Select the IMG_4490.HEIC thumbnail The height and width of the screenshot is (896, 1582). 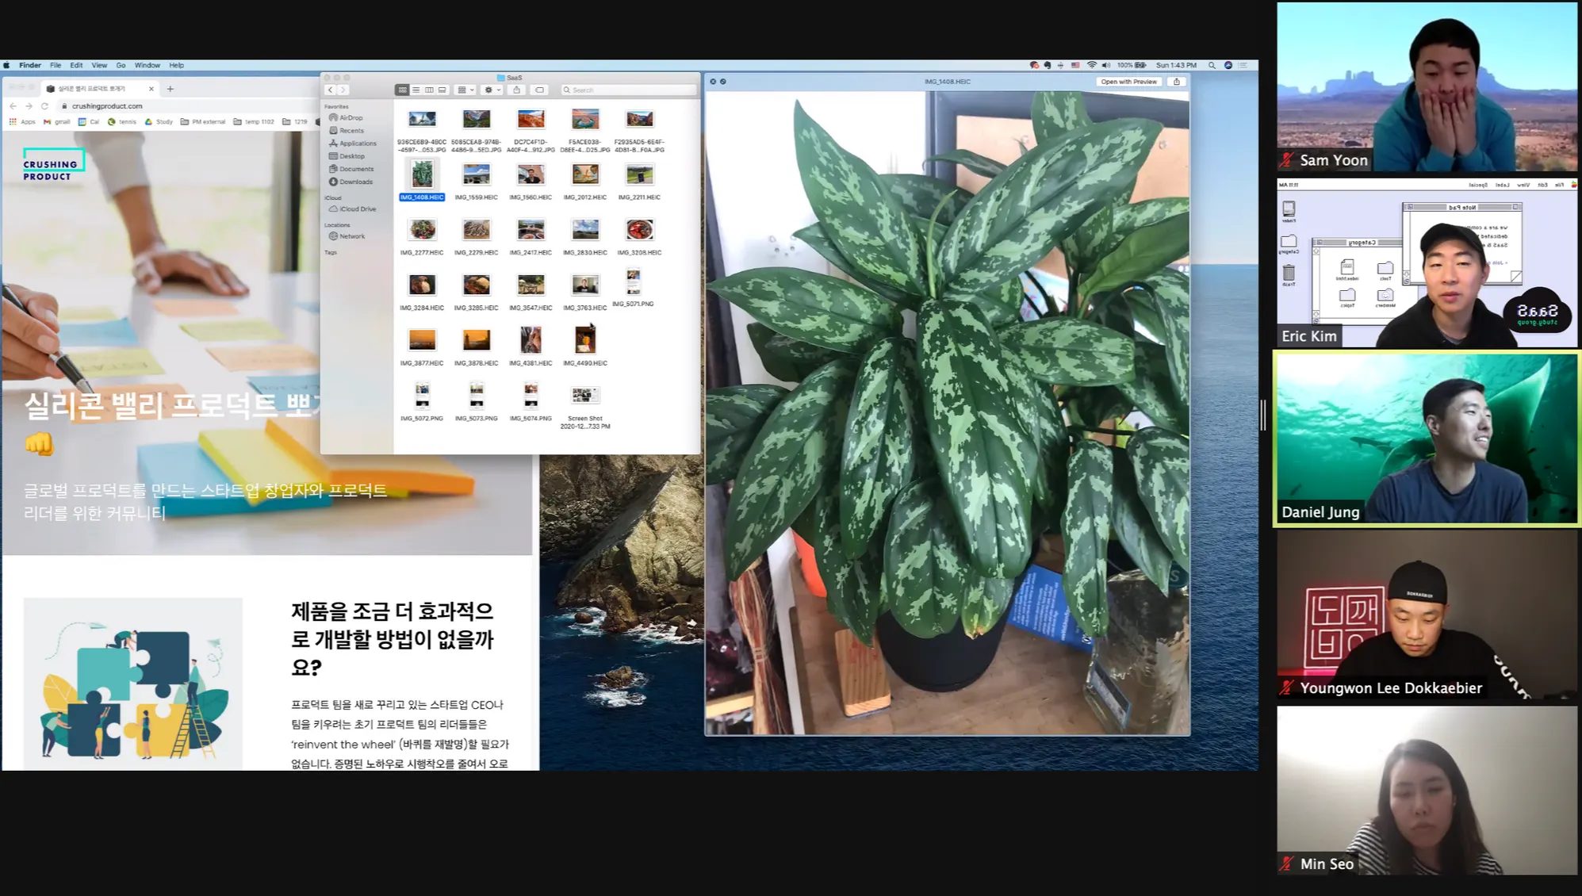585,341
